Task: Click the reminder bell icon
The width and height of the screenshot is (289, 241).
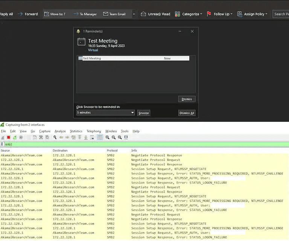Action: [x=78, y=31]
